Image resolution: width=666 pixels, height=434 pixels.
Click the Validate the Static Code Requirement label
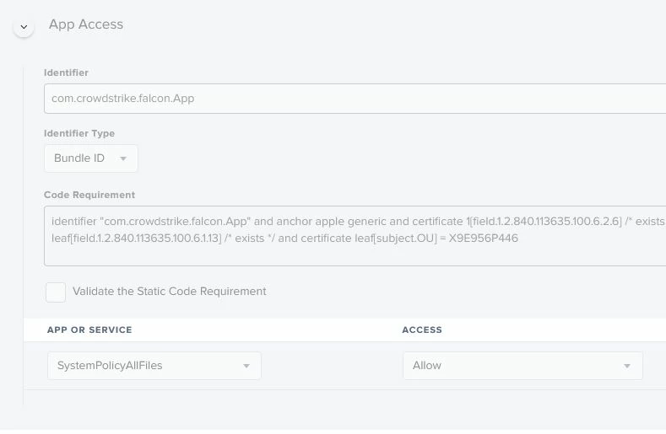tap(170, 292)
